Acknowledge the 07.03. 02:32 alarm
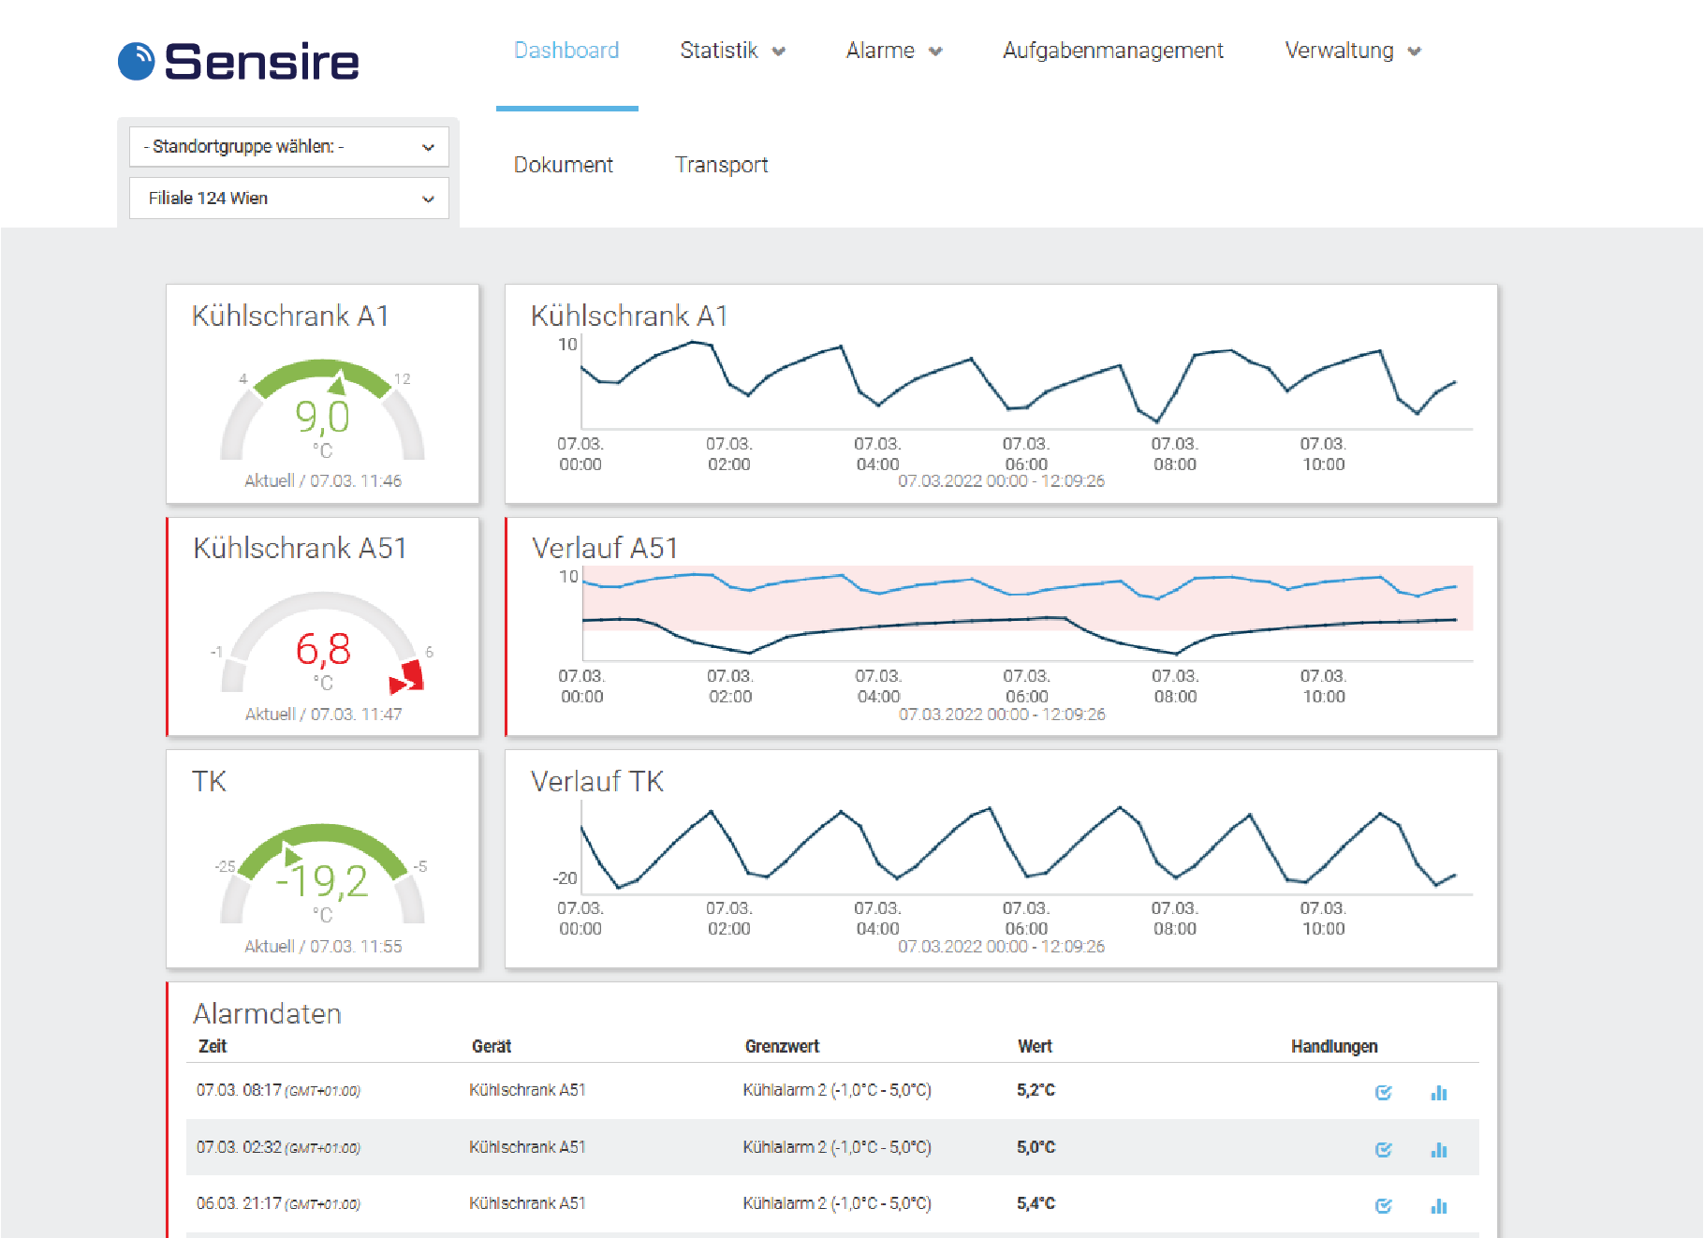Image resolution: width=1704 pixels, height=1238 pixels. 1383,1149
